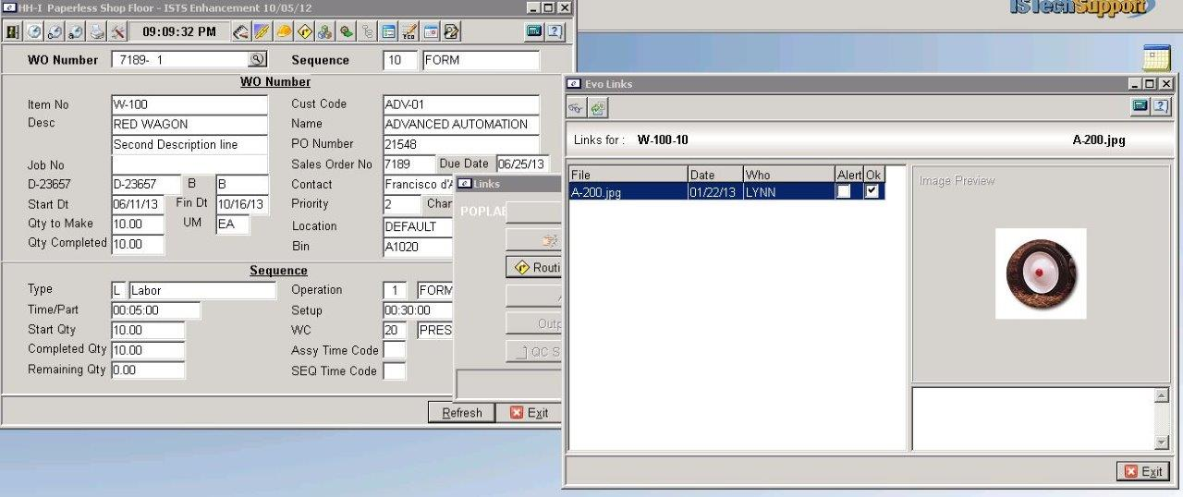Click the list form icon left of ECO
The image size is (1183, 497).
tap(389, 31)
